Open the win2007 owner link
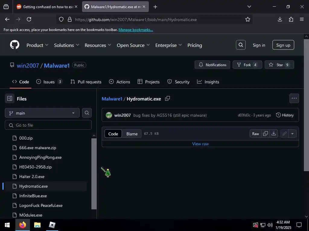Viewport: 309px width, 231px height. coord(28,65)
